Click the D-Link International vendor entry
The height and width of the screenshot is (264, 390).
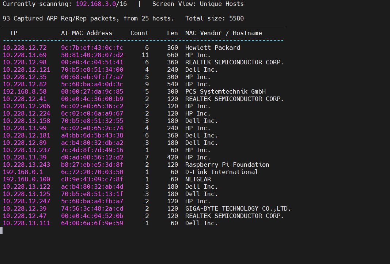[x=221, y=172]
